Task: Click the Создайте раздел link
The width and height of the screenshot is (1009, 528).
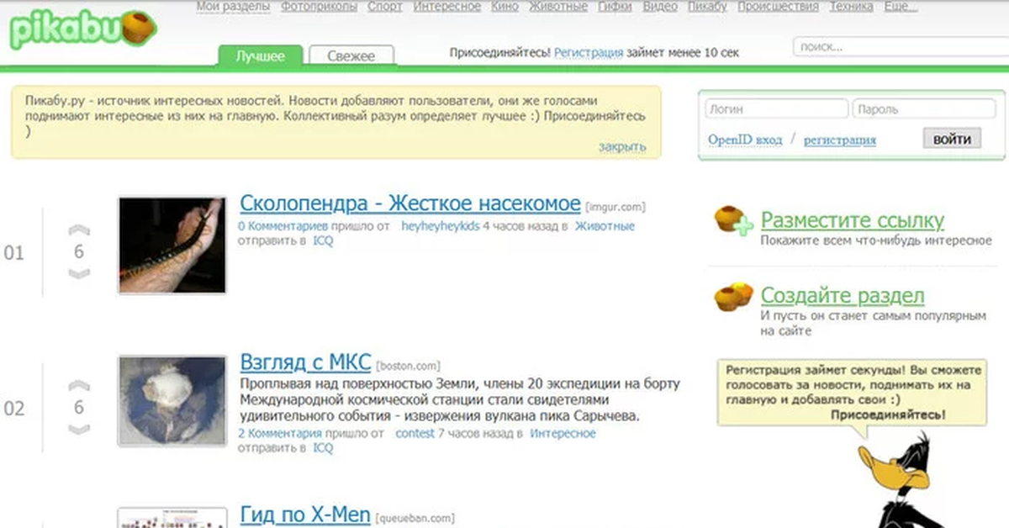Action: 843,296
